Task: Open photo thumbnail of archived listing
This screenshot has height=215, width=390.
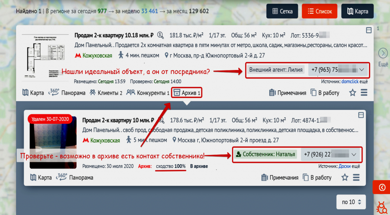Action: (x=53, y=142)
